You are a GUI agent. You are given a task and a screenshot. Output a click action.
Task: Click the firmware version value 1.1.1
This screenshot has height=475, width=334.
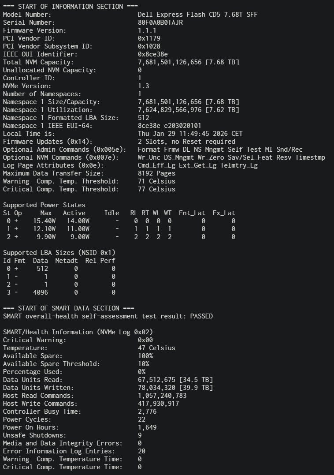click(147, 30)
